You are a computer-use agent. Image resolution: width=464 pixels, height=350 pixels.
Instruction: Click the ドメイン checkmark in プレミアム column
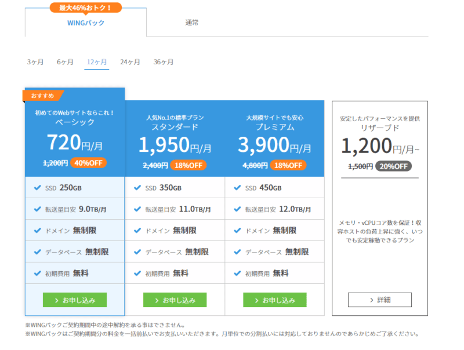tap(237, 230)
